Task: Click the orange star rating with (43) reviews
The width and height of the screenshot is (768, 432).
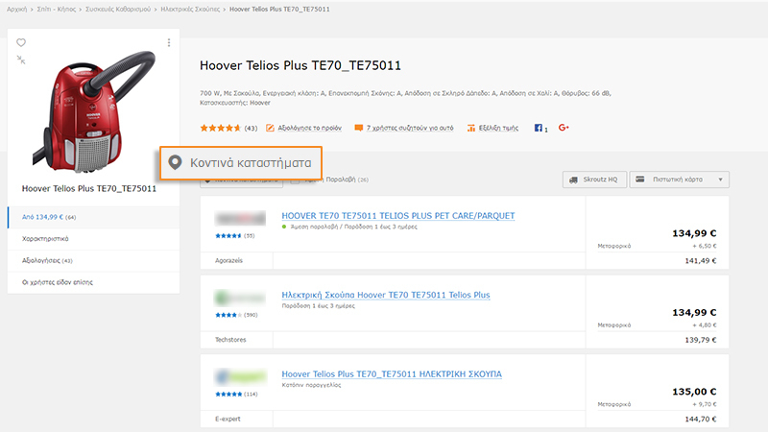Action: (x=228, y=128)
